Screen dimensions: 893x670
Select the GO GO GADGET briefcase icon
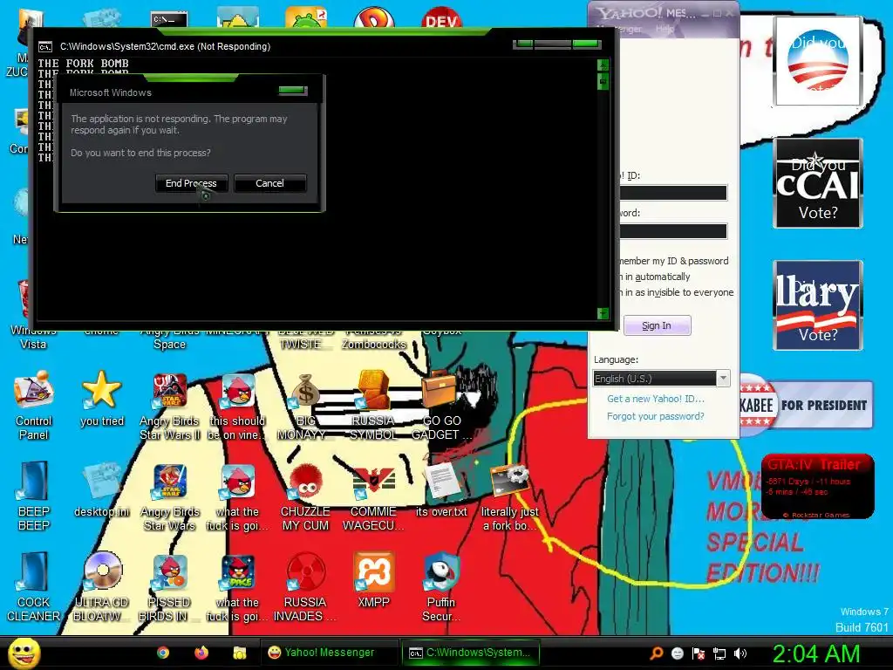click(x=442, y=406)
